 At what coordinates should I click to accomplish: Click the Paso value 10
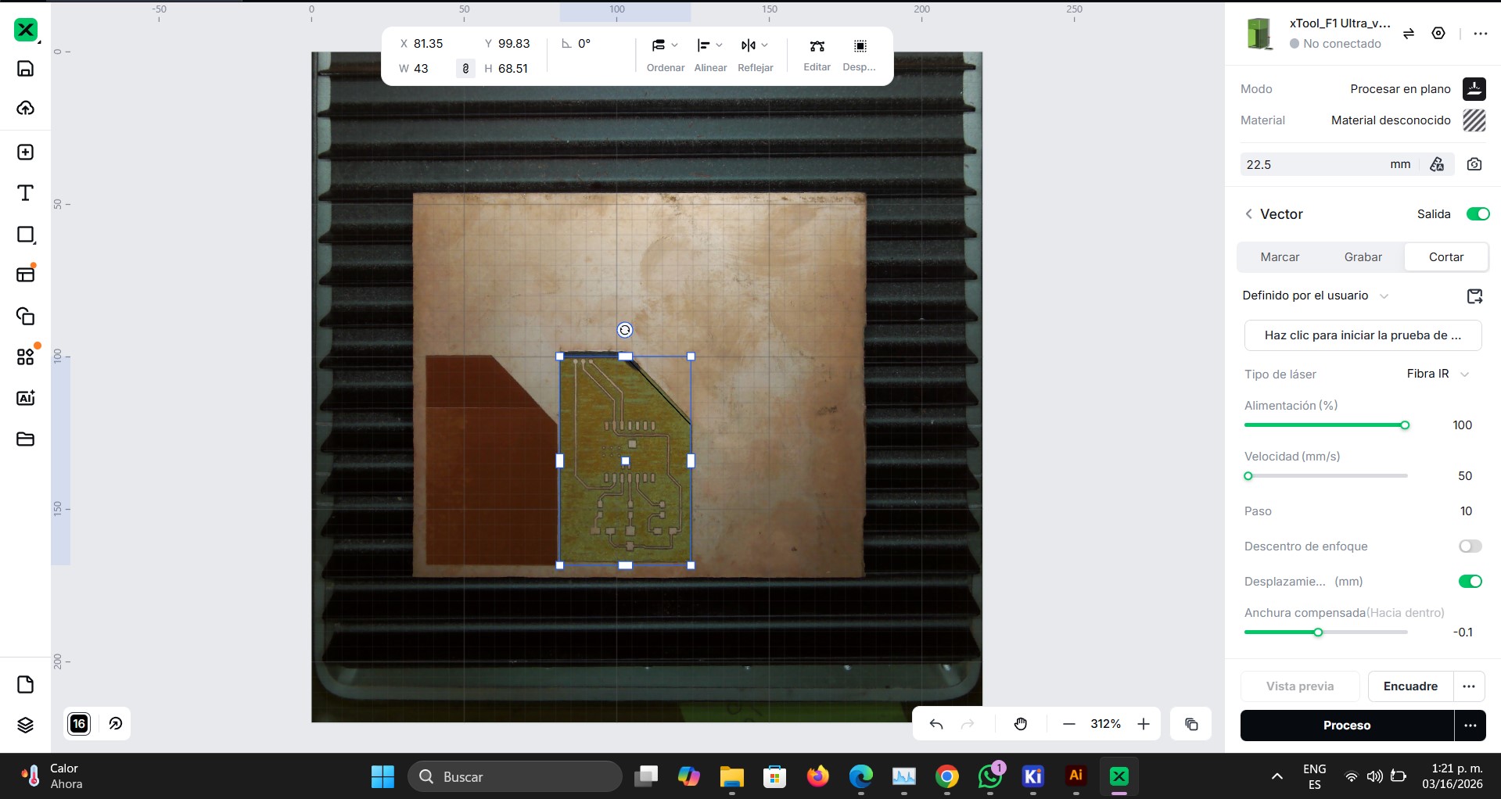1466,511
